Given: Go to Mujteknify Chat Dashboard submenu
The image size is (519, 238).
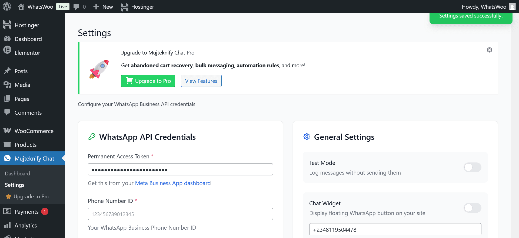Looking at the screenshot, I should pos(18,174).
